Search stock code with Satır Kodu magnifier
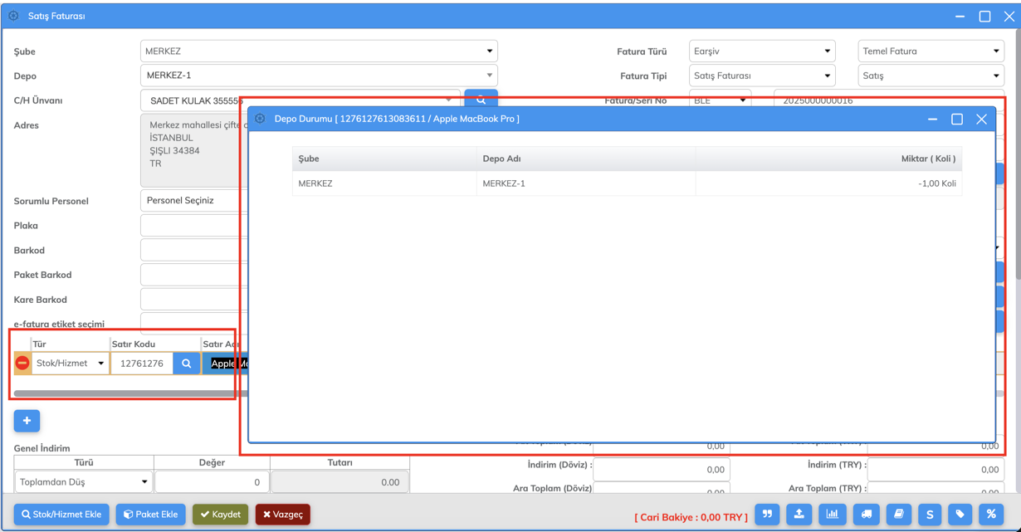 tap(187, 364)
